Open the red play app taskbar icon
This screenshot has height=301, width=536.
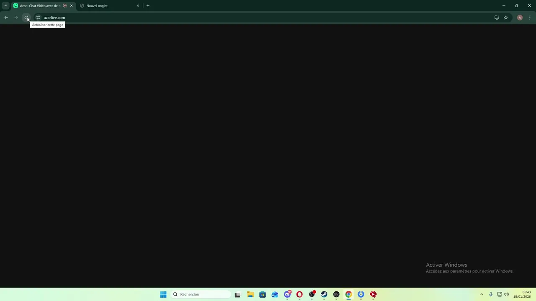pyautogui.click(x=373, y=294)
